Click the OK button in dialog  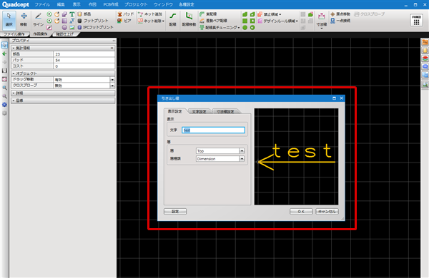[x=301, y=212]
